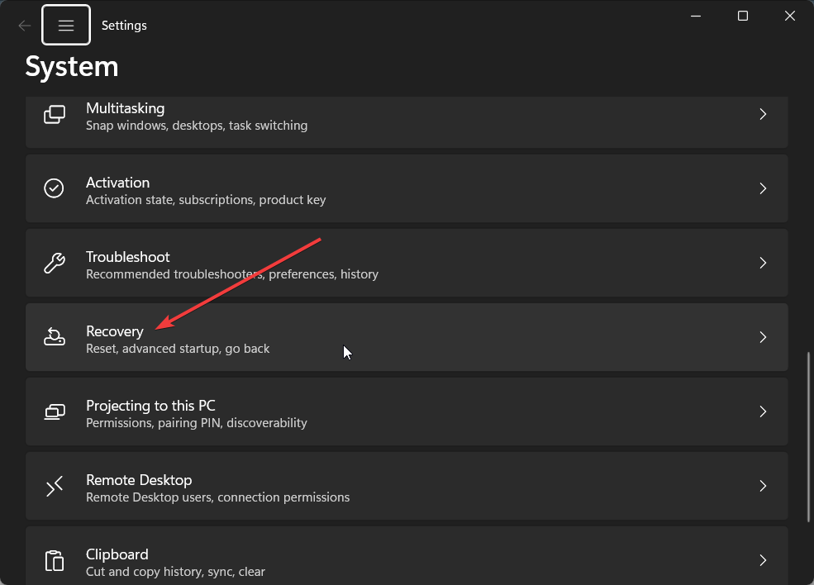Click the back arrow icon

point(25,26)
